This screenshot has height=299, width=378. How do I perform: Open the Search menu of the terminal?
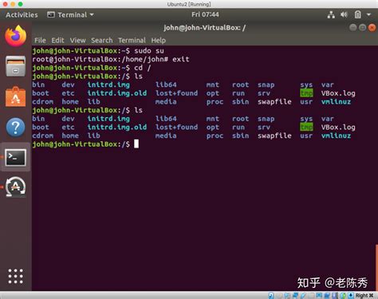click(x=102, y=41)
